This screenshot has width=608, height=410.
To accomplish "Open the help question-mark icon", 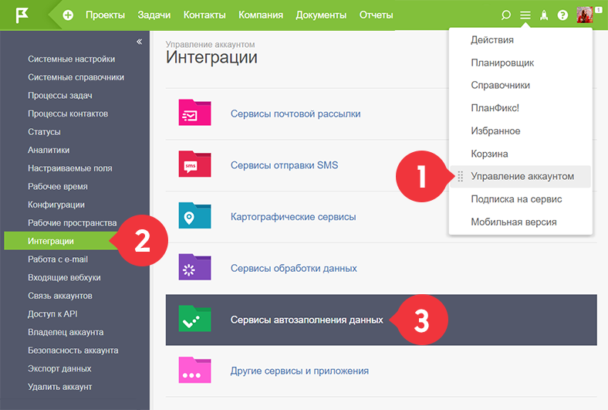I will (562, 15).
